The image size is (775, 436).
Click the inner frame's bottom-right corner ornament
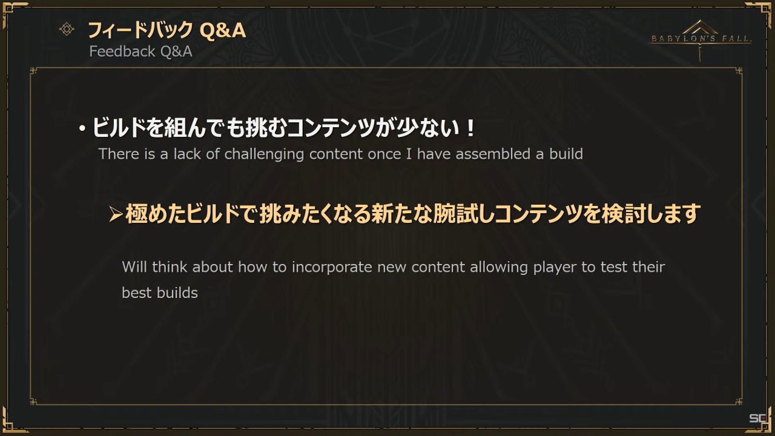coord(739,401)
